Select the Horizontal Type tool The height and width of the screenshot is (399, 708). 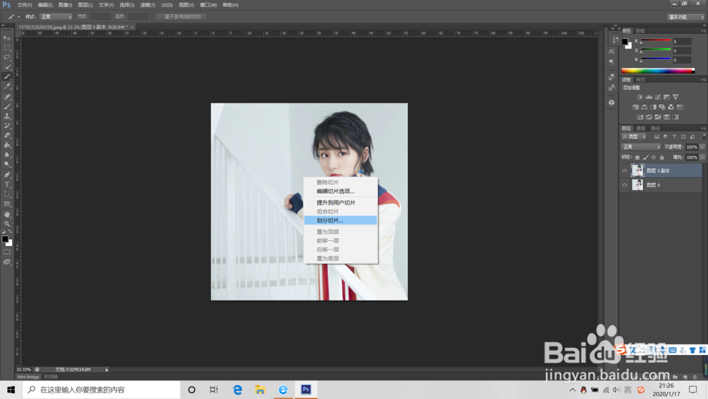tap(7, 184)
